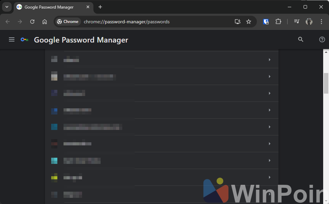This screenshot has width=329, height=204.
Task: Open the help question mark icon
Action: 322,40
